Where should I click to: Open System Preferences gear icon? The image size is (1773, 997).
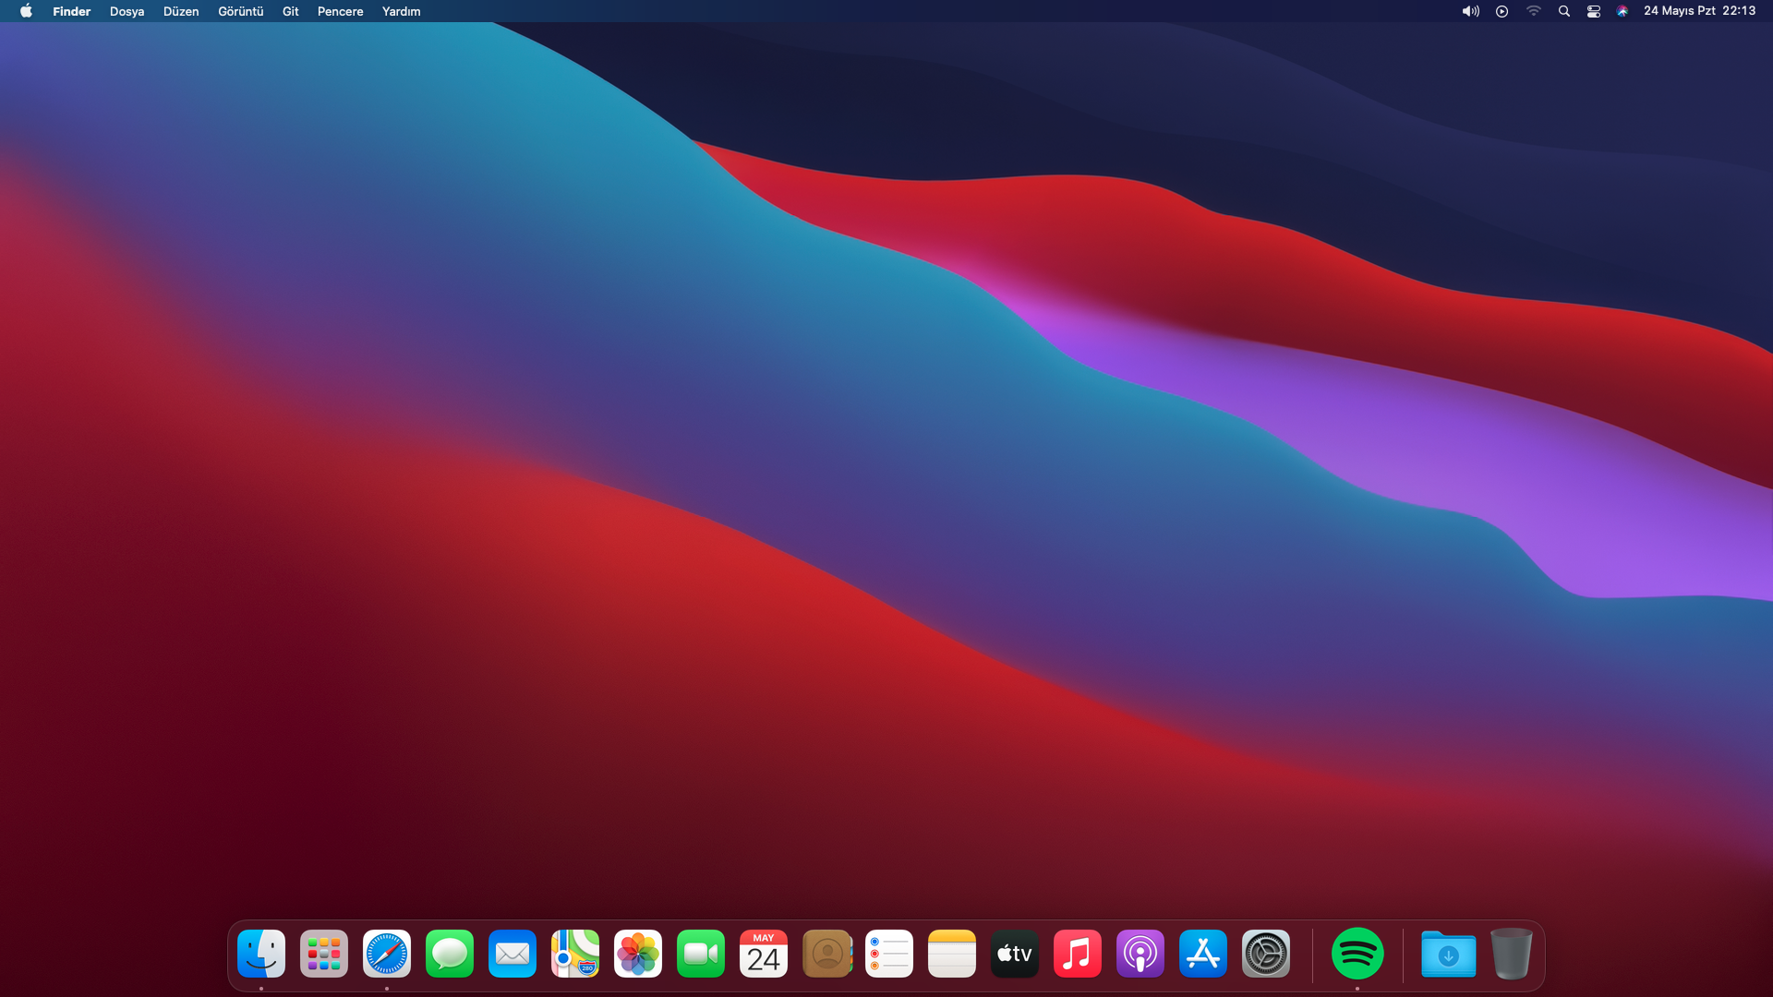1266,954
